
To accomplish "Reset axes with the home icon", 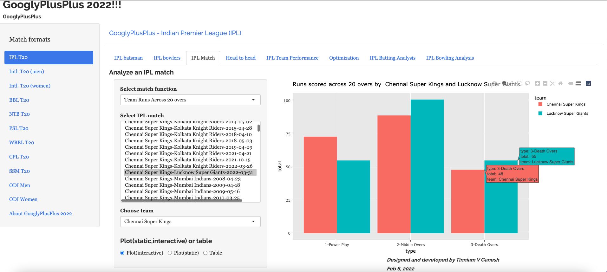I will point(560,83).
